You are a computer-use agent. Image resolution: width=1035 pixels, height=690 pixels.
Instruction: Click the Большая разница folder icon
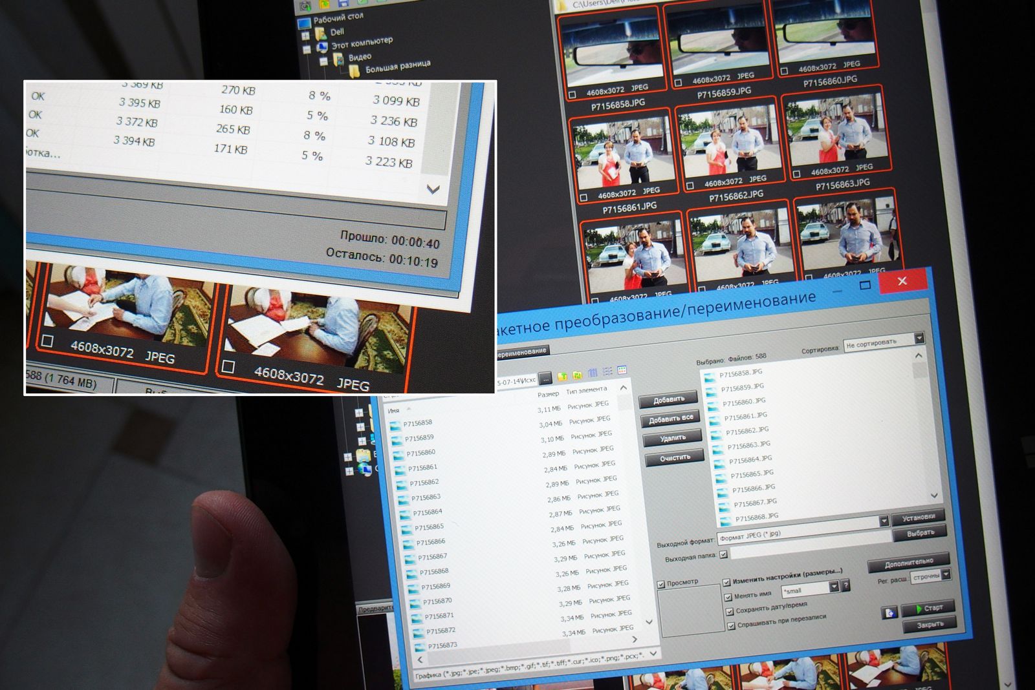(355, 71)
